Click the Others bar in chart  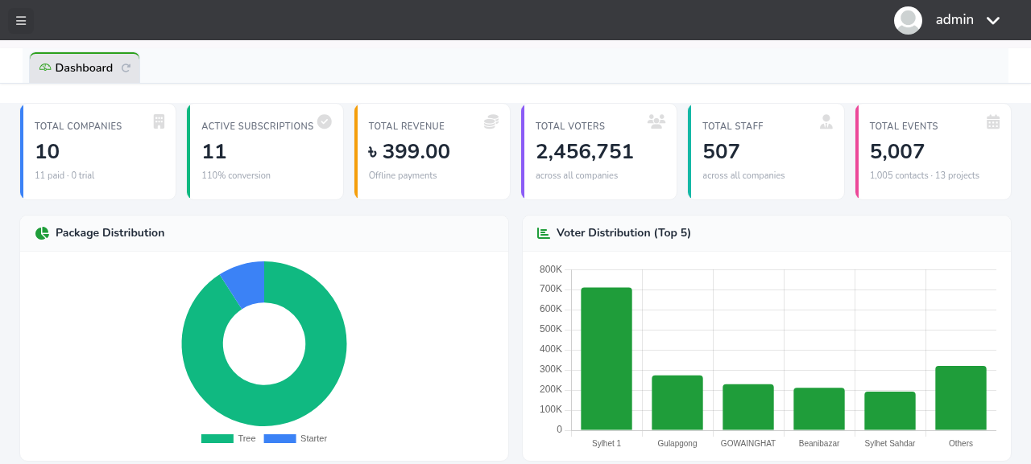click(x=961, y=398)
